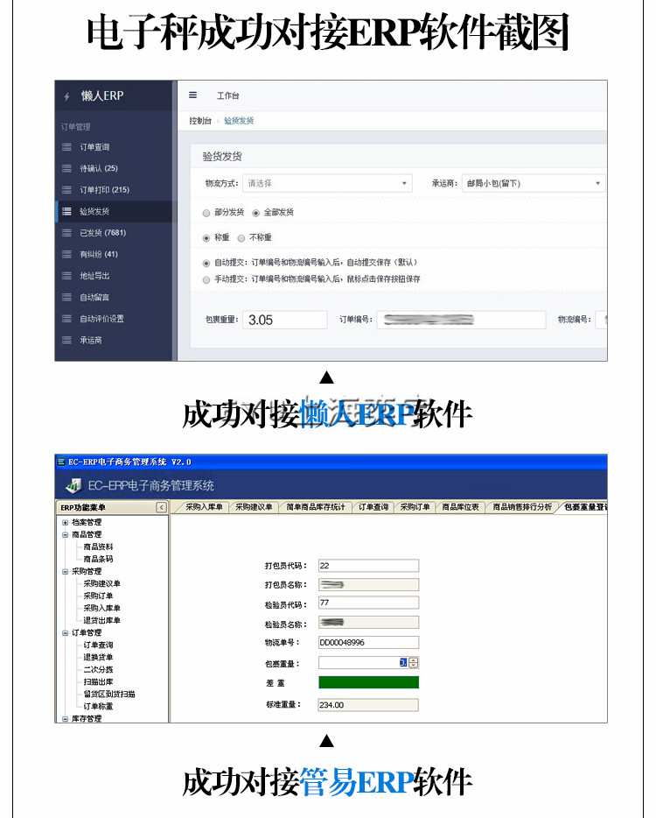Screen dimensions: 656x818
Task: Select the 部分发货 radio button
Action: pos(206,213)
